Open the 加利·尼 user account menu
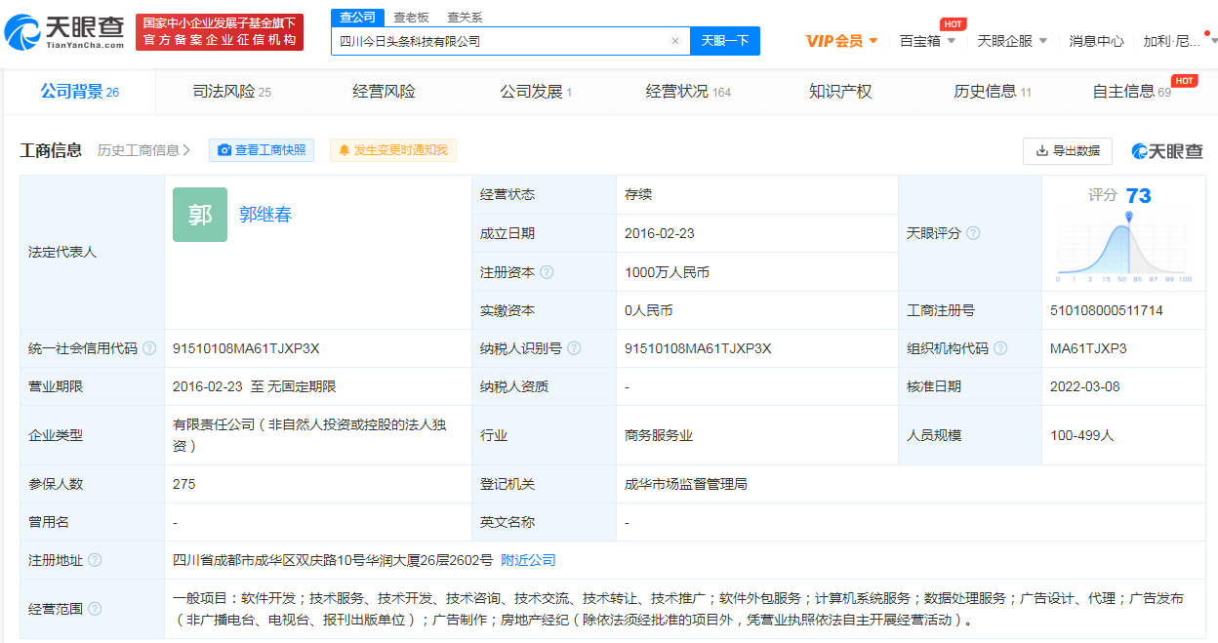Viewport: 1218px width, 643px height. click(x=1180, y=41)
